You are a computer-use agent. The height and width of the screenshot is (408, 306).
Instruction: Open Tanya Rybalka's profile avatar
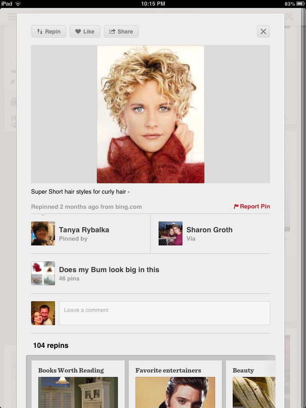tap(43, 233)
